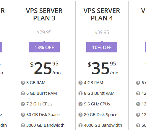
Task: Click help icon beside 80 GB Disk Space
Action: (80, 115)
